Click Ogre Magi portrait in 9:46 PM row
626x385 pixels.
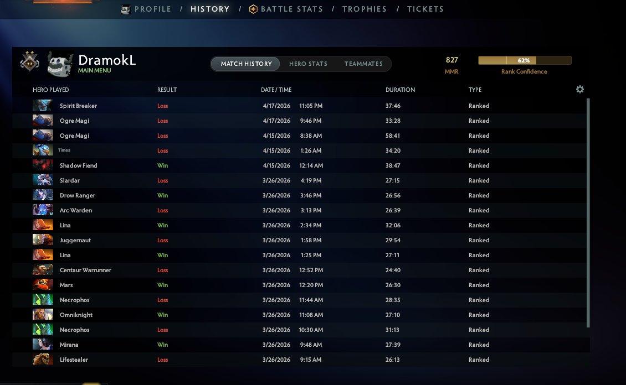point(43,121)
